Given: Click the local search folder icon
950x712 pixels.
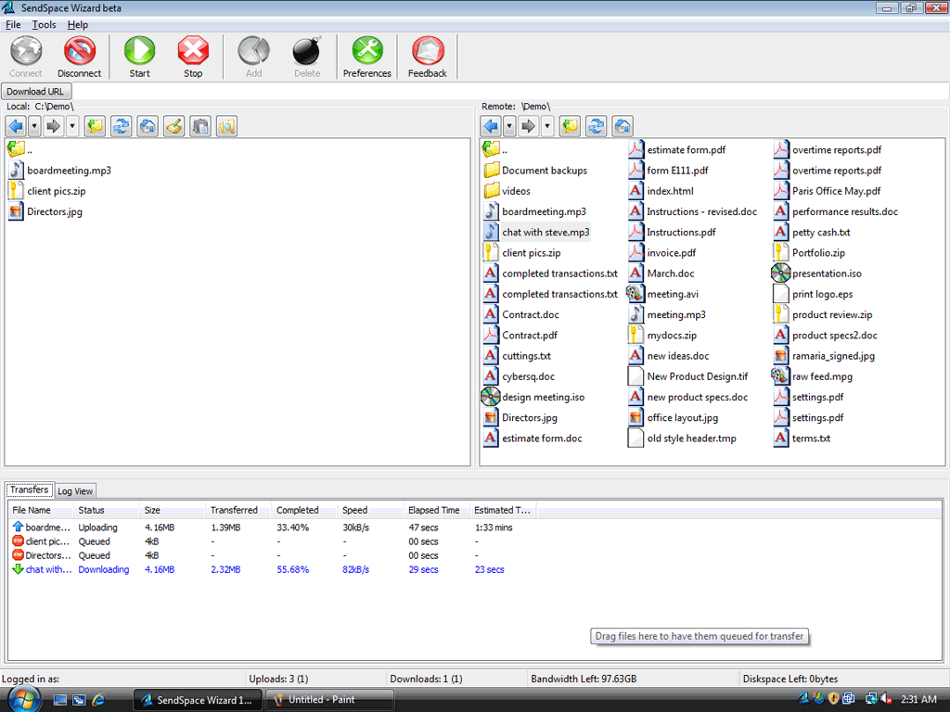Looking at the screenshot, I should pyautogui.click(x=226, y=126).
